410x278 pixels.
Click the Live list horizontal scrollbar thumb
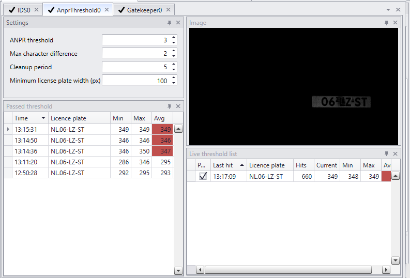pos(288,269)
